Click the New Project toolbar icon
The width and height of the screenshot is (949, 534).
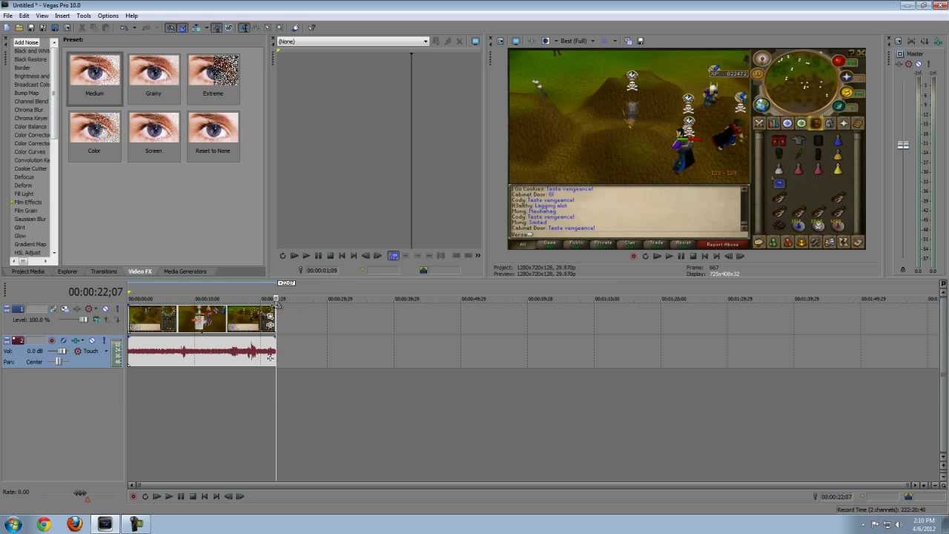point(7,27)
